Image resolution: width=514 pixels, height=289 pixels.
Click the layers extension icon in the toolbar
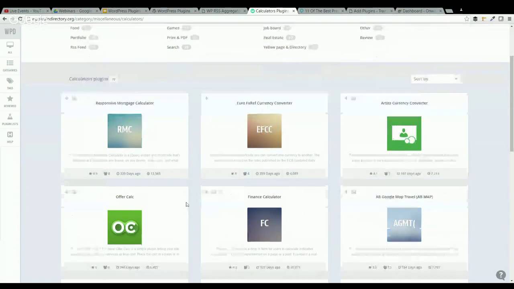pos(475,19)
